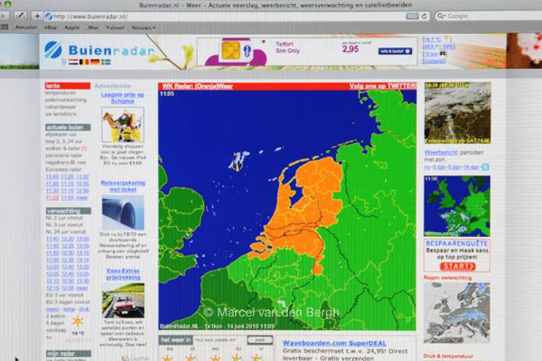This screenshot has height=361, width=542.
Task: Click the site favicon in address bar
Action: 49,16
